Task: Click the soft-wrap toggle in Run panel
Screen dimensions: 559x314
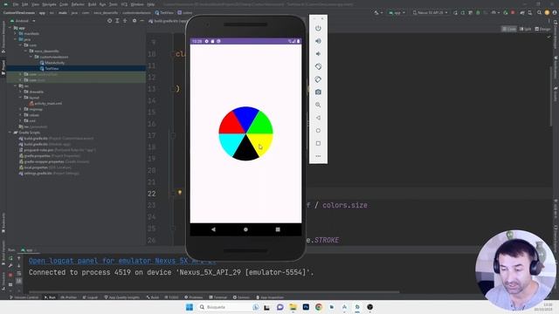Action: click(19, 273)
